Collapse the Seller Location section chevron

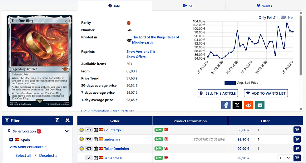(x=67, y=131)
